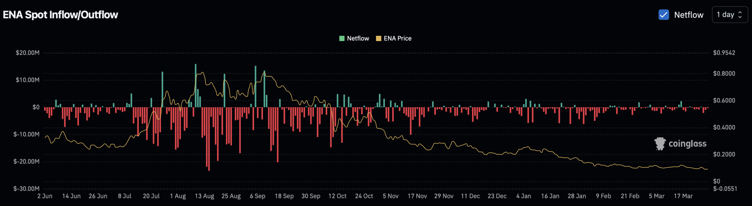This screenshot has height=206, width=752.
Task: Click the yellow ENA Price legend swatch
Action: [x=378, y=38]
